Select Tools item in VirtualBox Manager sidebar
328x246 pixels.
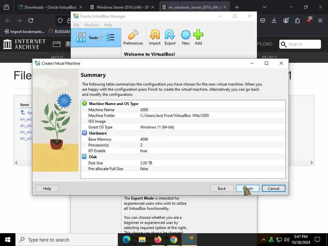click(96, 38)
